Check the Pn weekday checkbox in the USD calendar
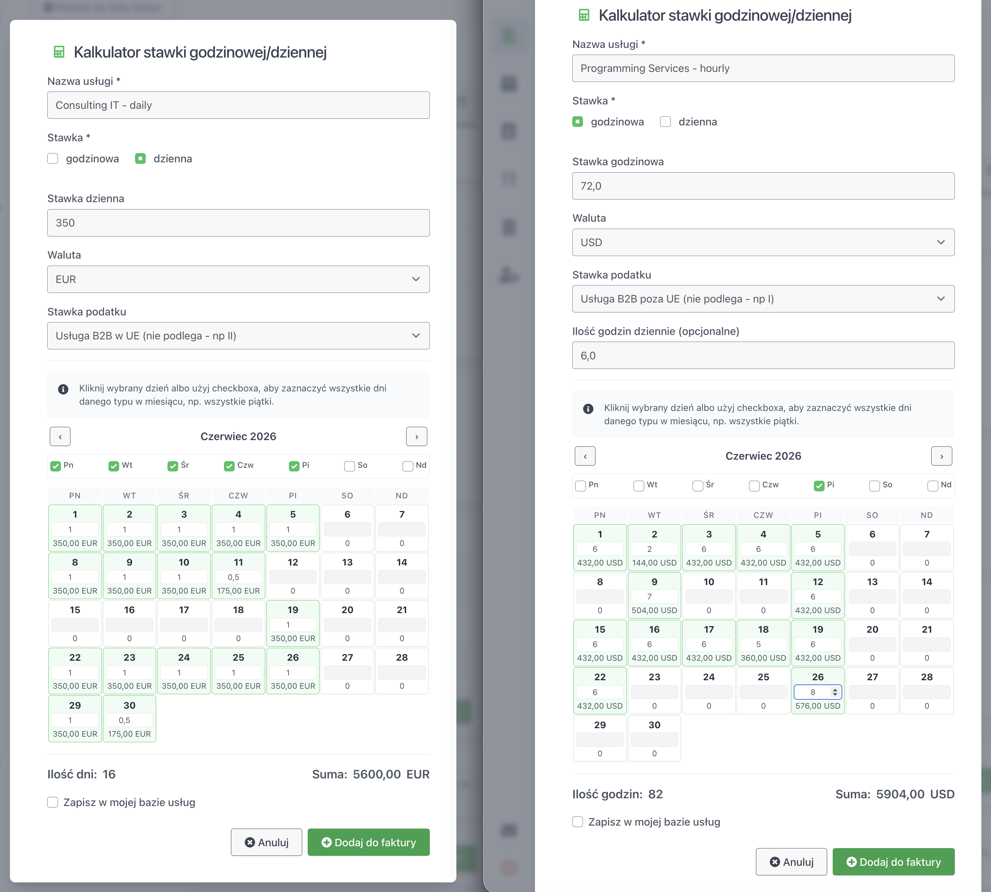Screen dimensions: 991x892 point(580,486)
